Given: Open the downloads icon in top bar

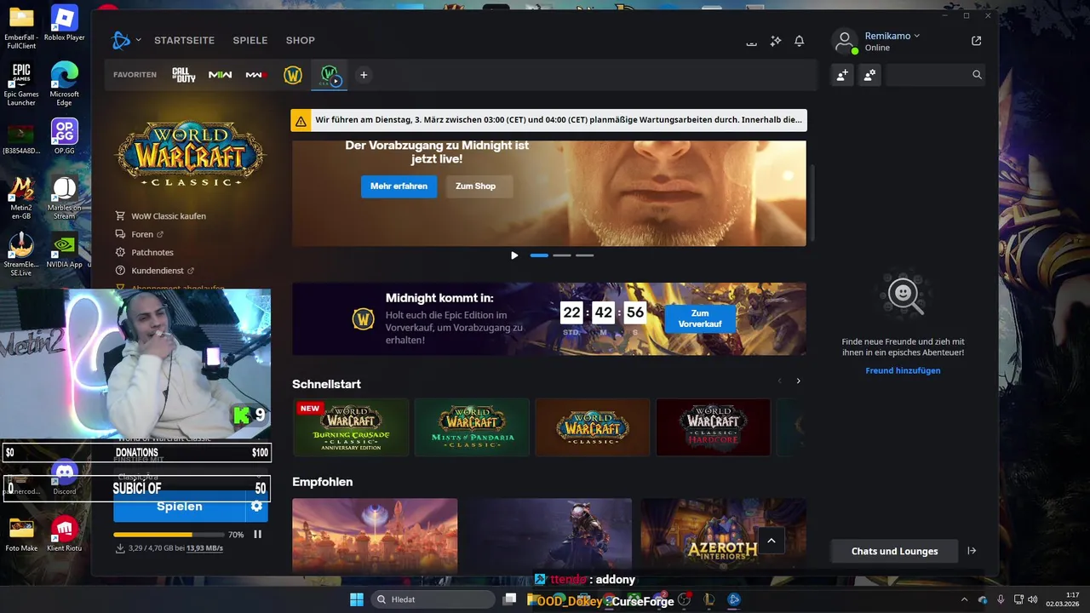Looking at the screenshot, I should coord(751,41).
